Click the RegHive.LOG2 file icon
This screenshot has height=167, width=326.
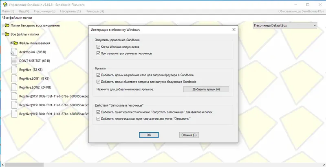coord(14,87)
